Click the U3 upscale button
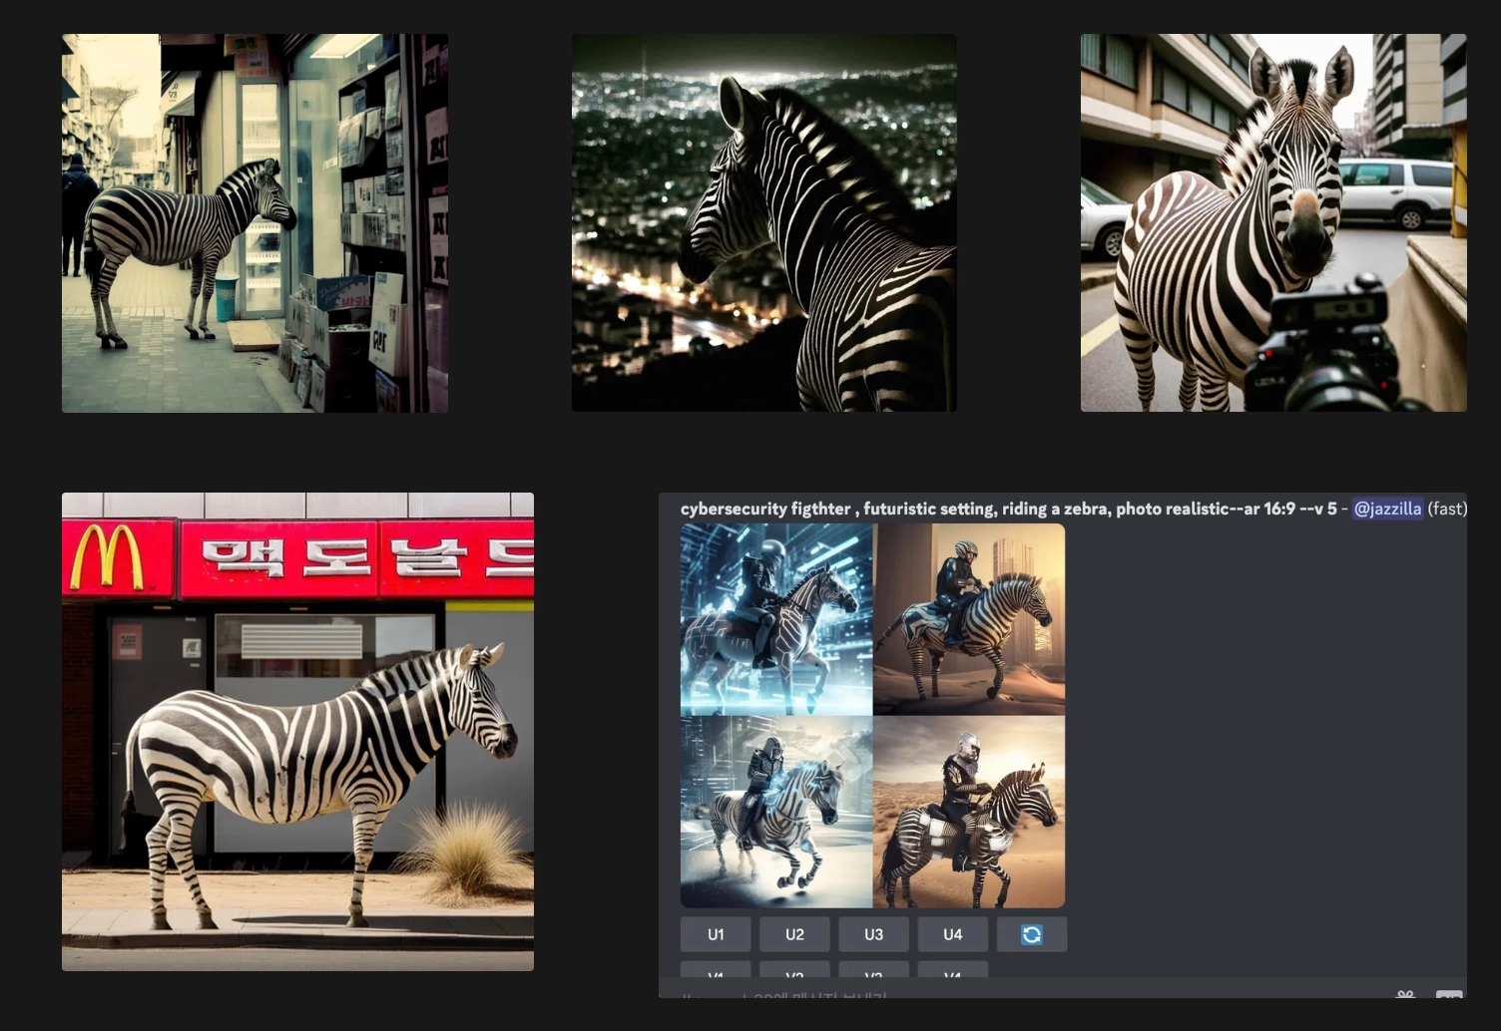 [x=873, y=934]
